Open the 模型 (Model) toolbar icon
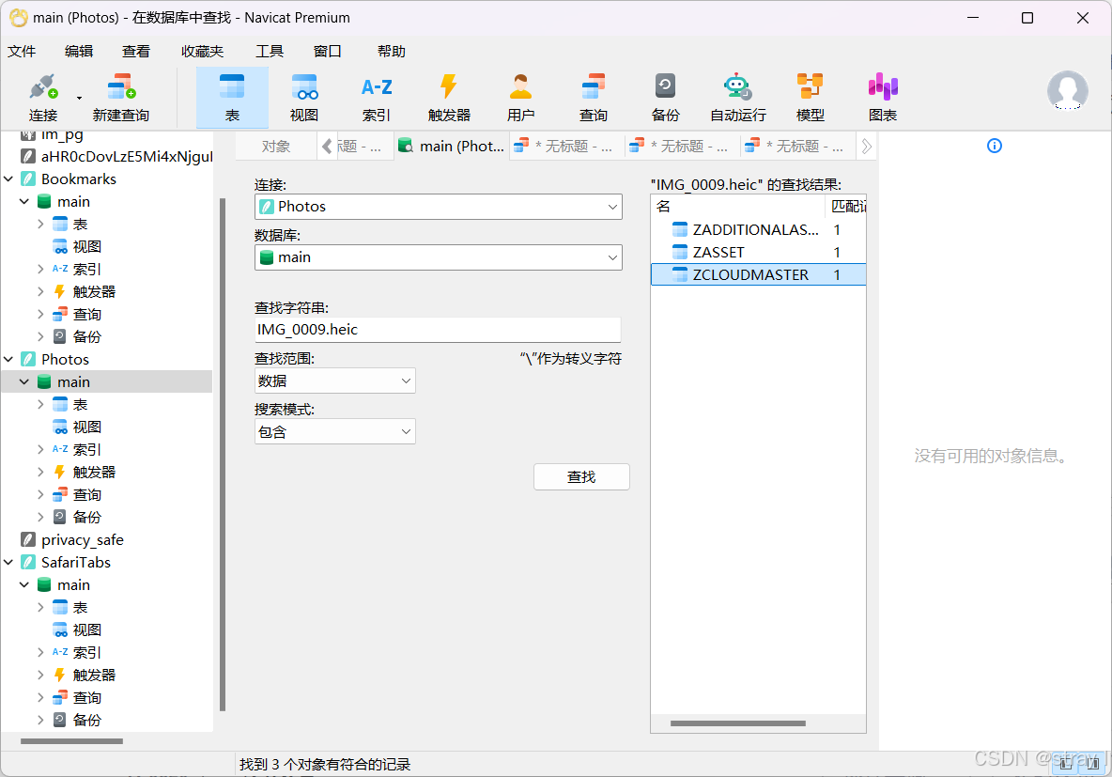 pos(810,97)
